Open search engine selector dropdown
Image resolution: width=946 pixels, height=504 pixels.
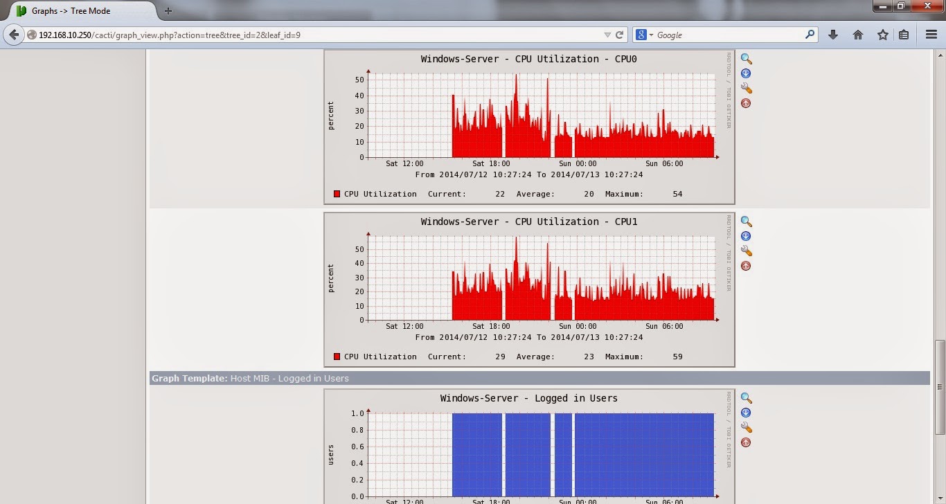(x=645, y=35)
